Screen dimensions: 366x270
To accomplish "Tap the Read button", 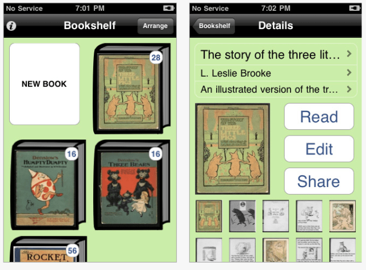I will (319, 117).
